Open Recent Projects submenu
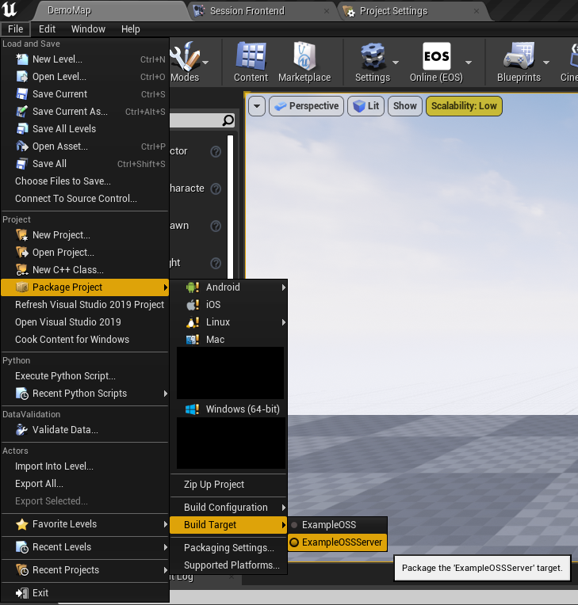This screenshot has height=605, width=578. tap(85, 570)
